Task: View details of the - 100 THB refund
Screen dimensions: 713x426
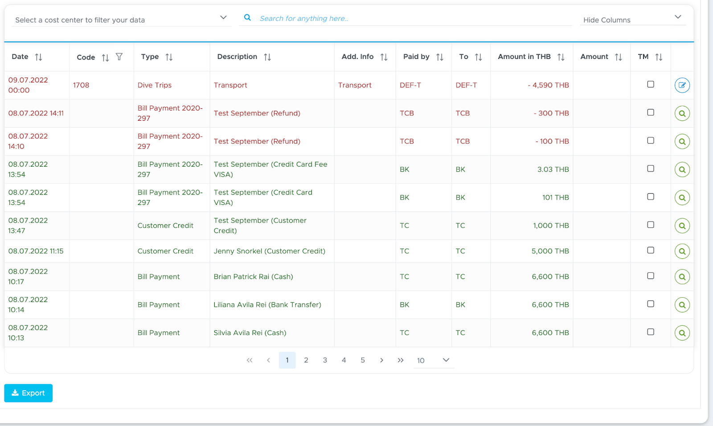Action: [x=682, y=141]
